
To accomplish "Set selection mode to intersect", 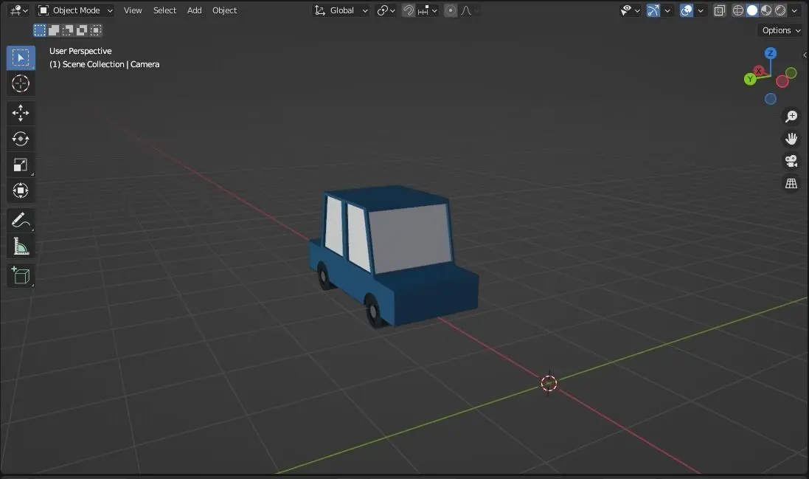I will (95, 30).
